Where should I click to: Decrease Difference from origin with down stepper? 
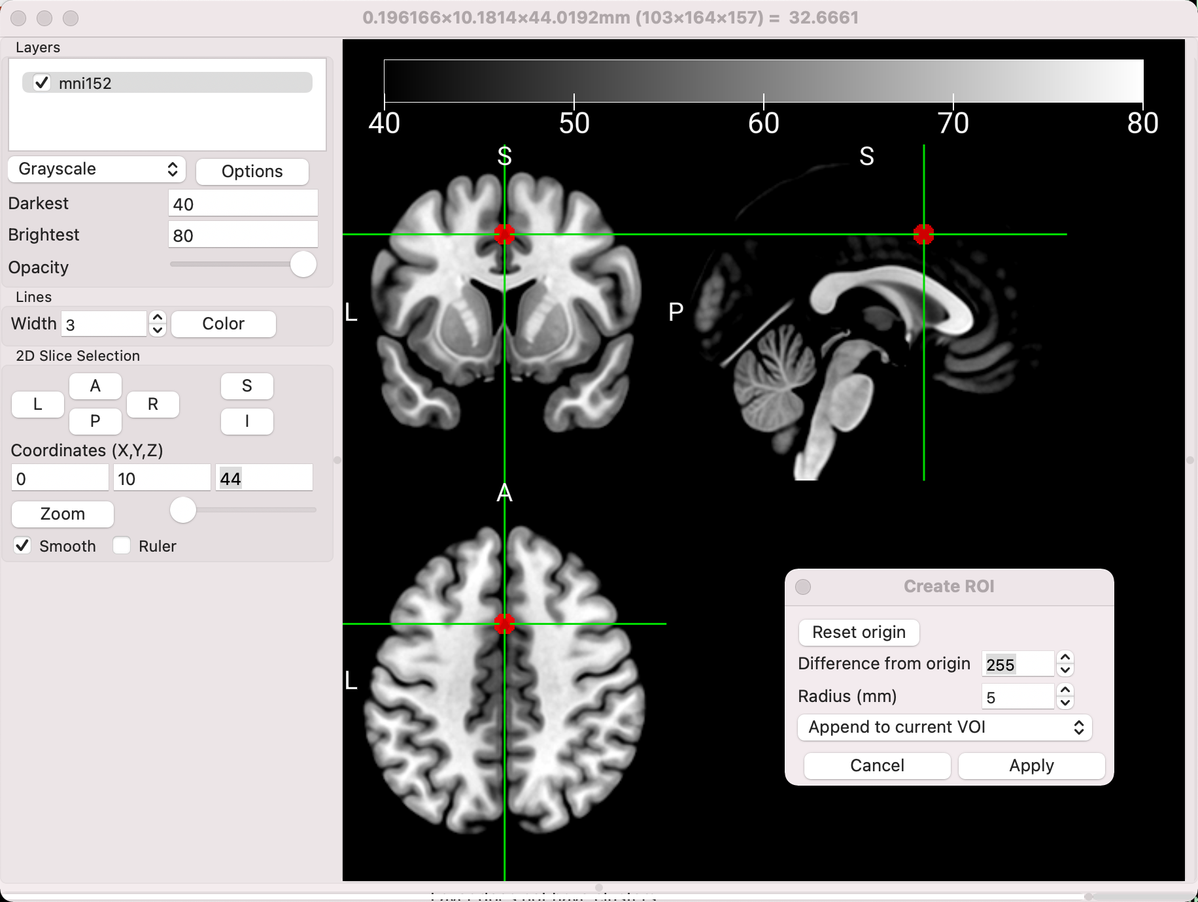click(1065, 670)
